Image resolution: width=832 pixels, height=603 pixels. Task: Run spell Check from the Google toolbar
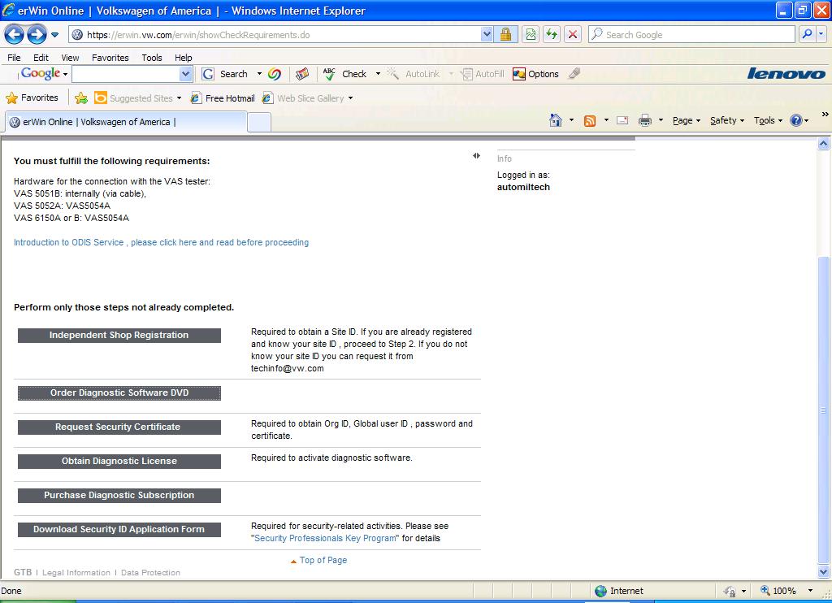344,74
